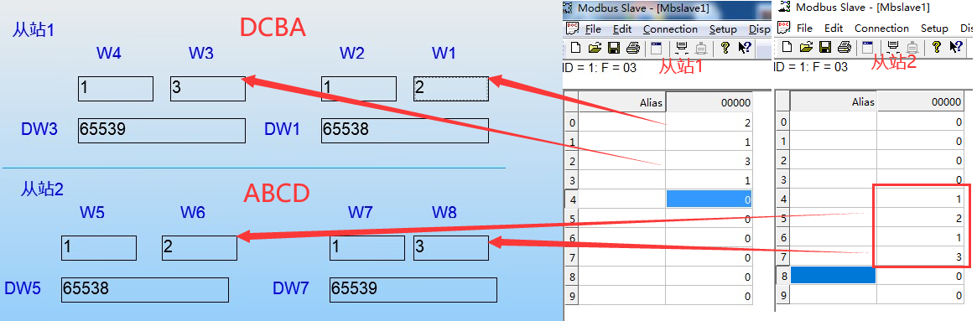This screenshot has width=977, height=321.
Task: Click Print icon in left Modbus Slave toolbar
Action: pos(633,48)
